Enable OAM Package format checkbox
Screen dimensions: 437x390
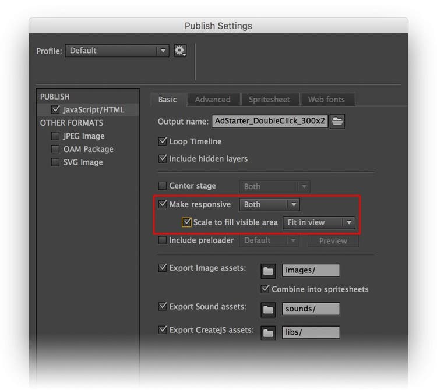[55, 149]
